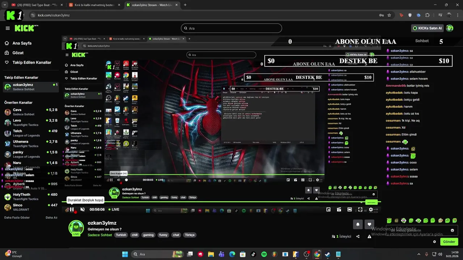Viewport: 463px width, 260px height.
Task: Expand list with Daha Fazla Göster
Action: 17,218
